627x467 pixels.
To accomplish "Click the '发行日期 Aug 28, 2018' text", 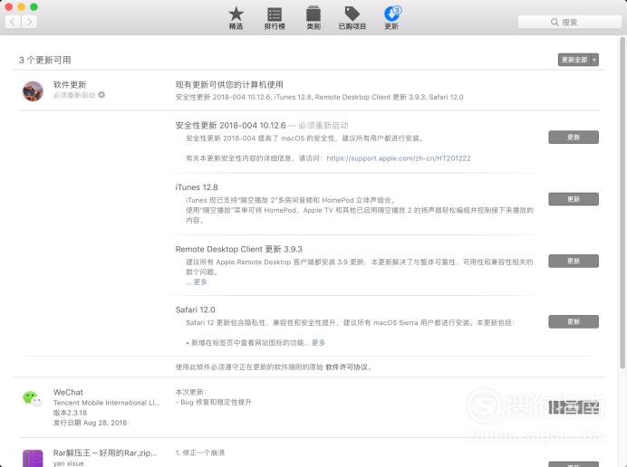I will 90,423.
